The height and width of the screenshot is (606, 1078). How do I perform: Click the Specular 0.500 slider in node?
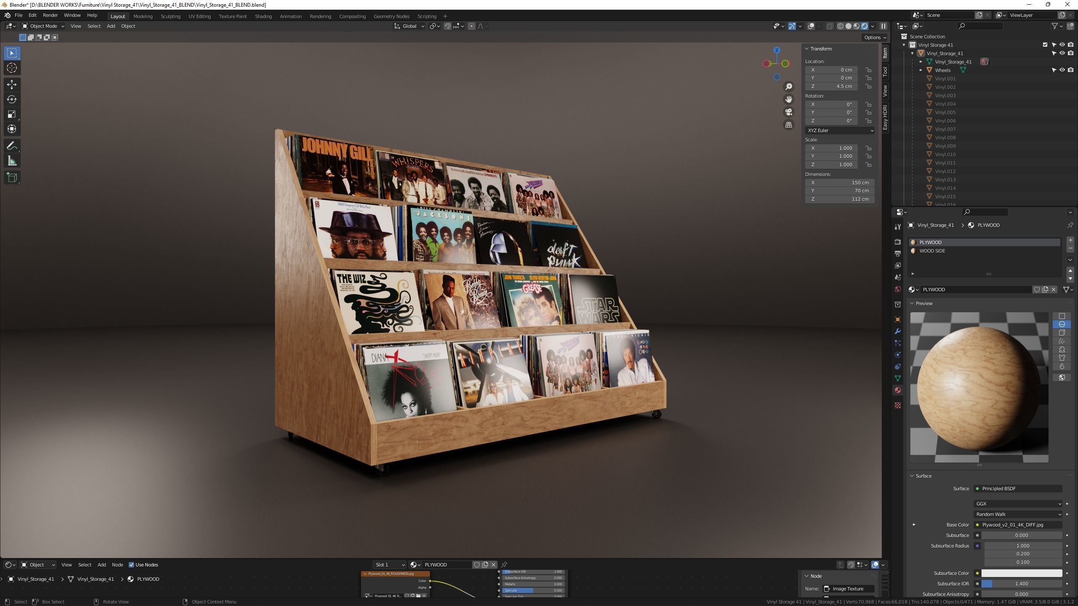533,590
